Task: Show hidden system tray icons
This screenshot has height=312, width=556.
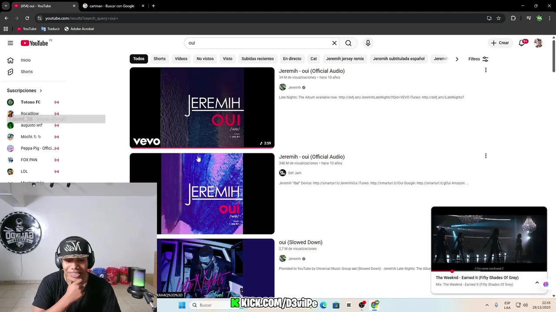Action: 487,305
